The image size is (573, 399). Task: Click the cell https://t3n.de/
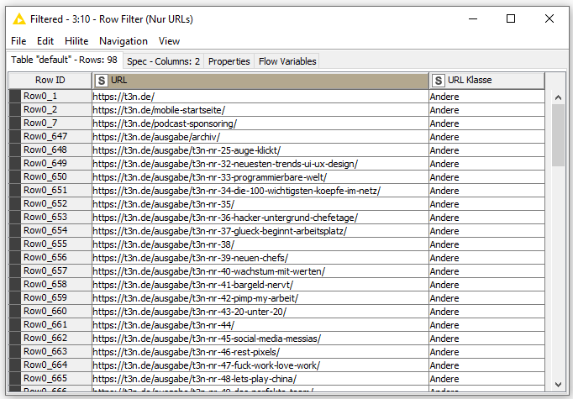pyautogui.click(x=260, y=97)
